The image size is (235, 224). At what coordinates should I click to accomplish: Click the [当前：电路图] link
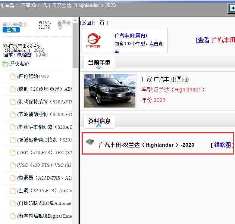pyautogui.click(x=18, y=55)
